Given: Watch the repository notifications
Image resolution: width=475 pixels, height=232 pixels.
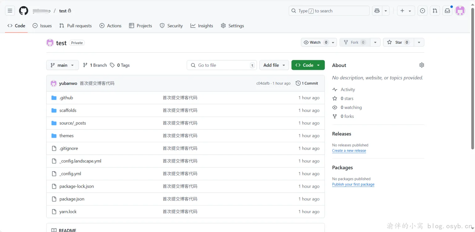Looking at the screenshot, I should [x=315, y=42].
